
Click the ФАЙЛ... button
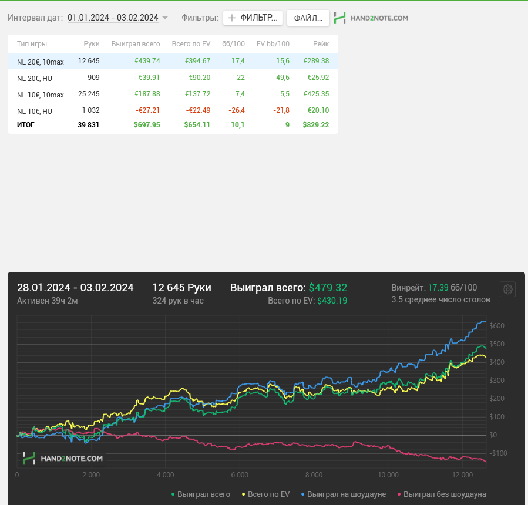pyautogui.click(x=308, y=18)
